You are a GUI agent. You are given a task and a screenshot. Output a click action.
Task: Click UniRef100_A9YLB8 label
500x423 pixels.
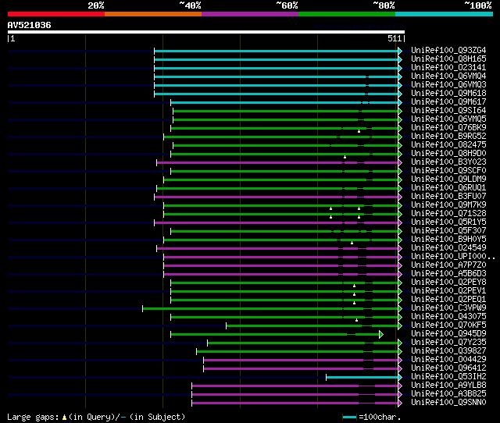pos(448,386)
